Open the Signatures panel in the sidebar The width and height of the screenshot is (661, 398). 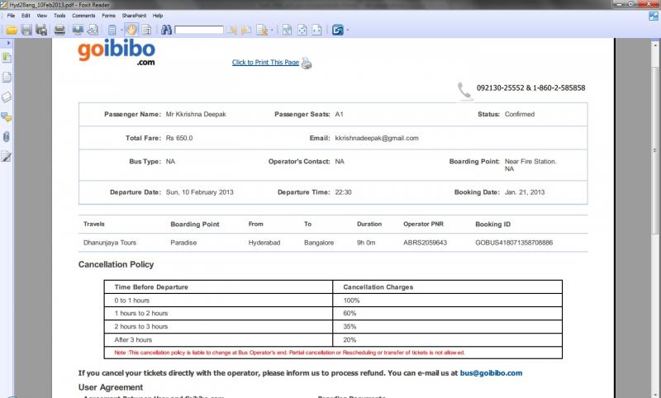(x=7, y=157)
